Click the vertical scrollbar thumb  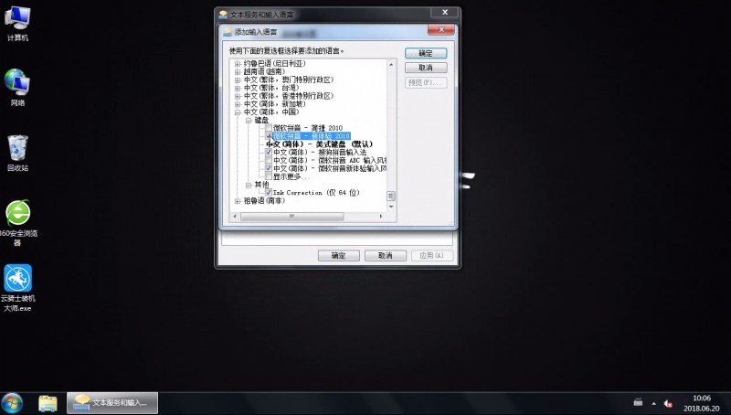click(x=391, y=196)
